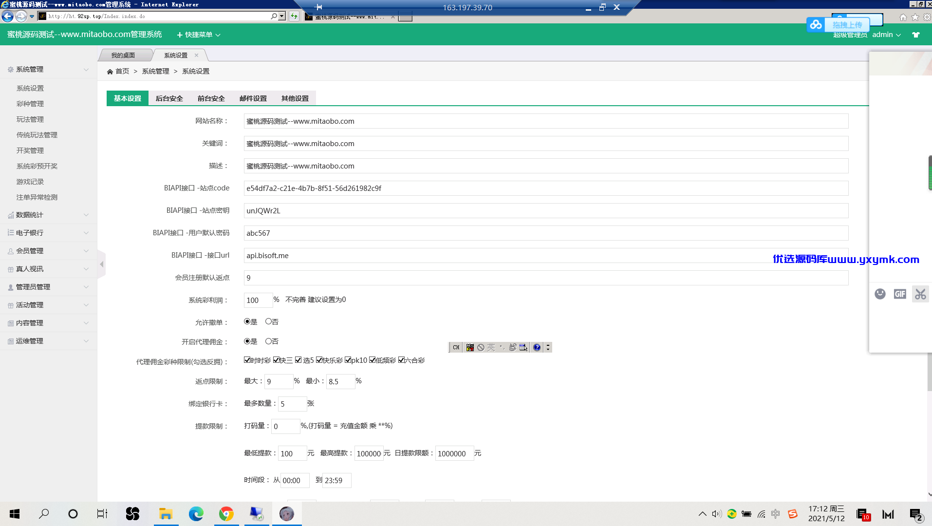
Task: Switch to the 我的桌面 tab
Action: 123,56
